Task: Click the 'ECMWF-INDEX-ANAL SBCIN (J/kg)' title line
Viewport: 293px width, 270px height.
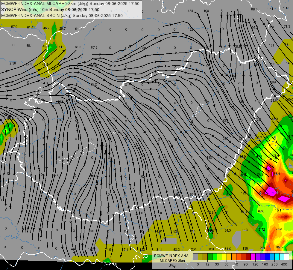Action: tap(37, 16)
